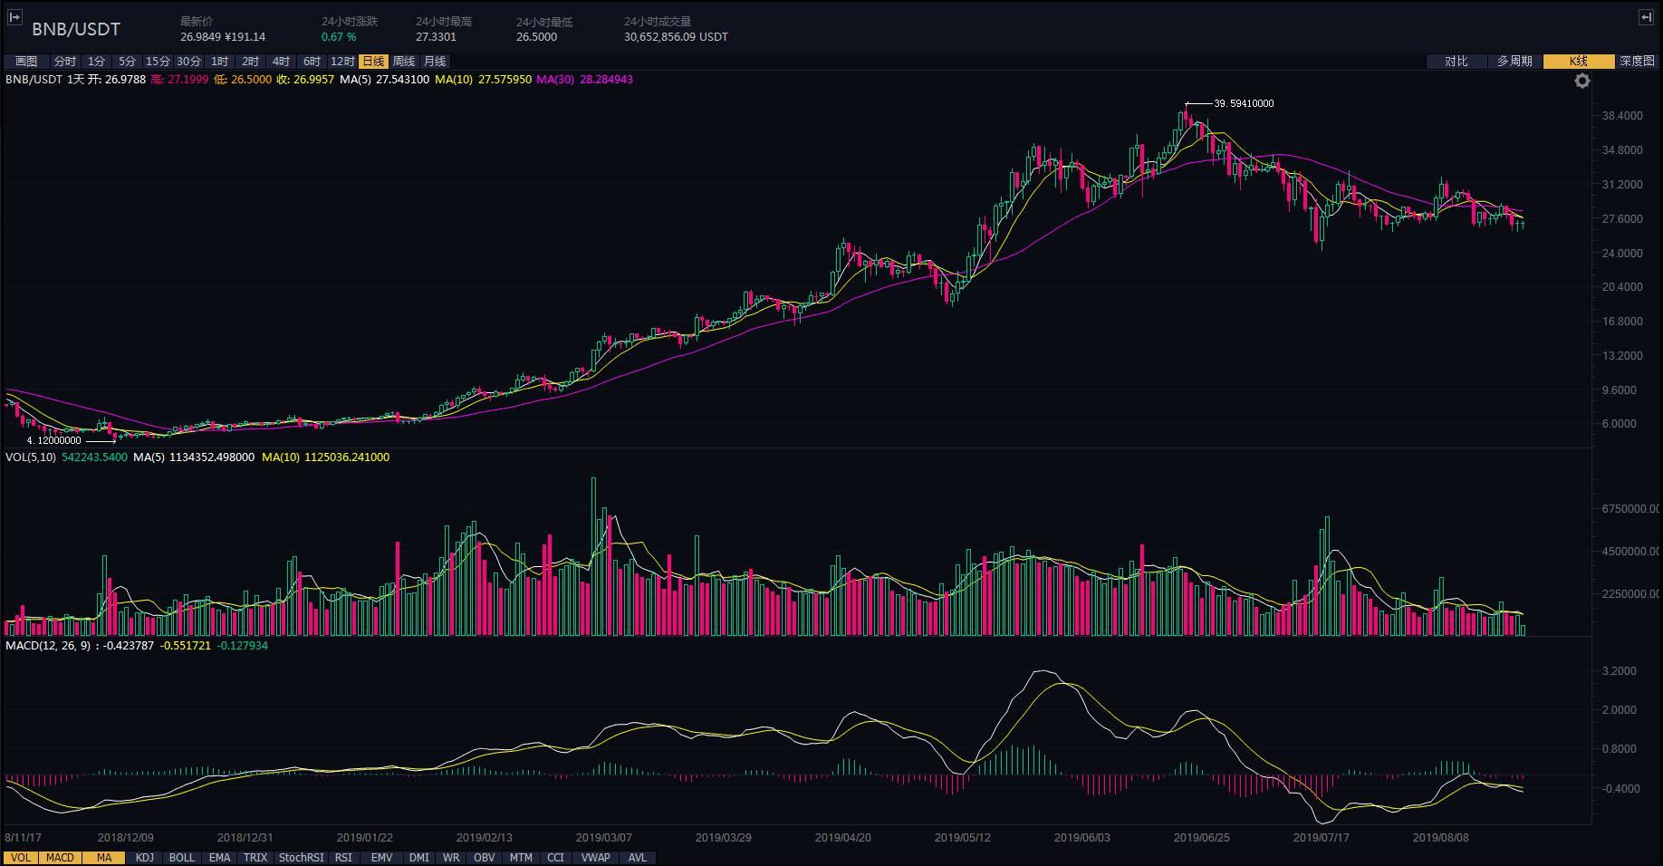Screen dimensions: 1663x866
Task: Turn on the StochRSI indicator
Action: [x=301, y=857]
